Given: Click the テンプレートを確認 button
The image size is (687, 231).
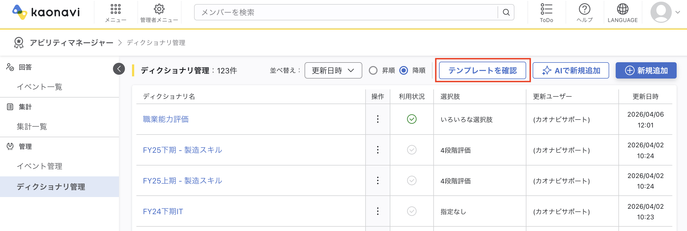Looking at the screenshot, I should (482, 70).
